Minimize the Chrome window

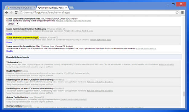[x=168, y=5]
